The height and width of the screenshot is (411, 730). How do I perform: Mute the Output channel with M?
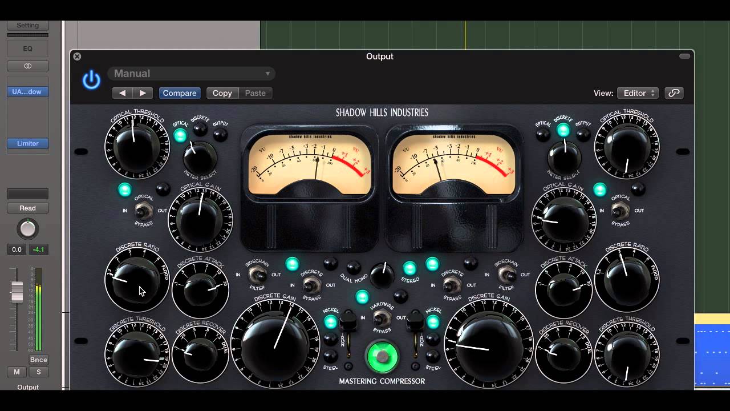coord(17,372)
